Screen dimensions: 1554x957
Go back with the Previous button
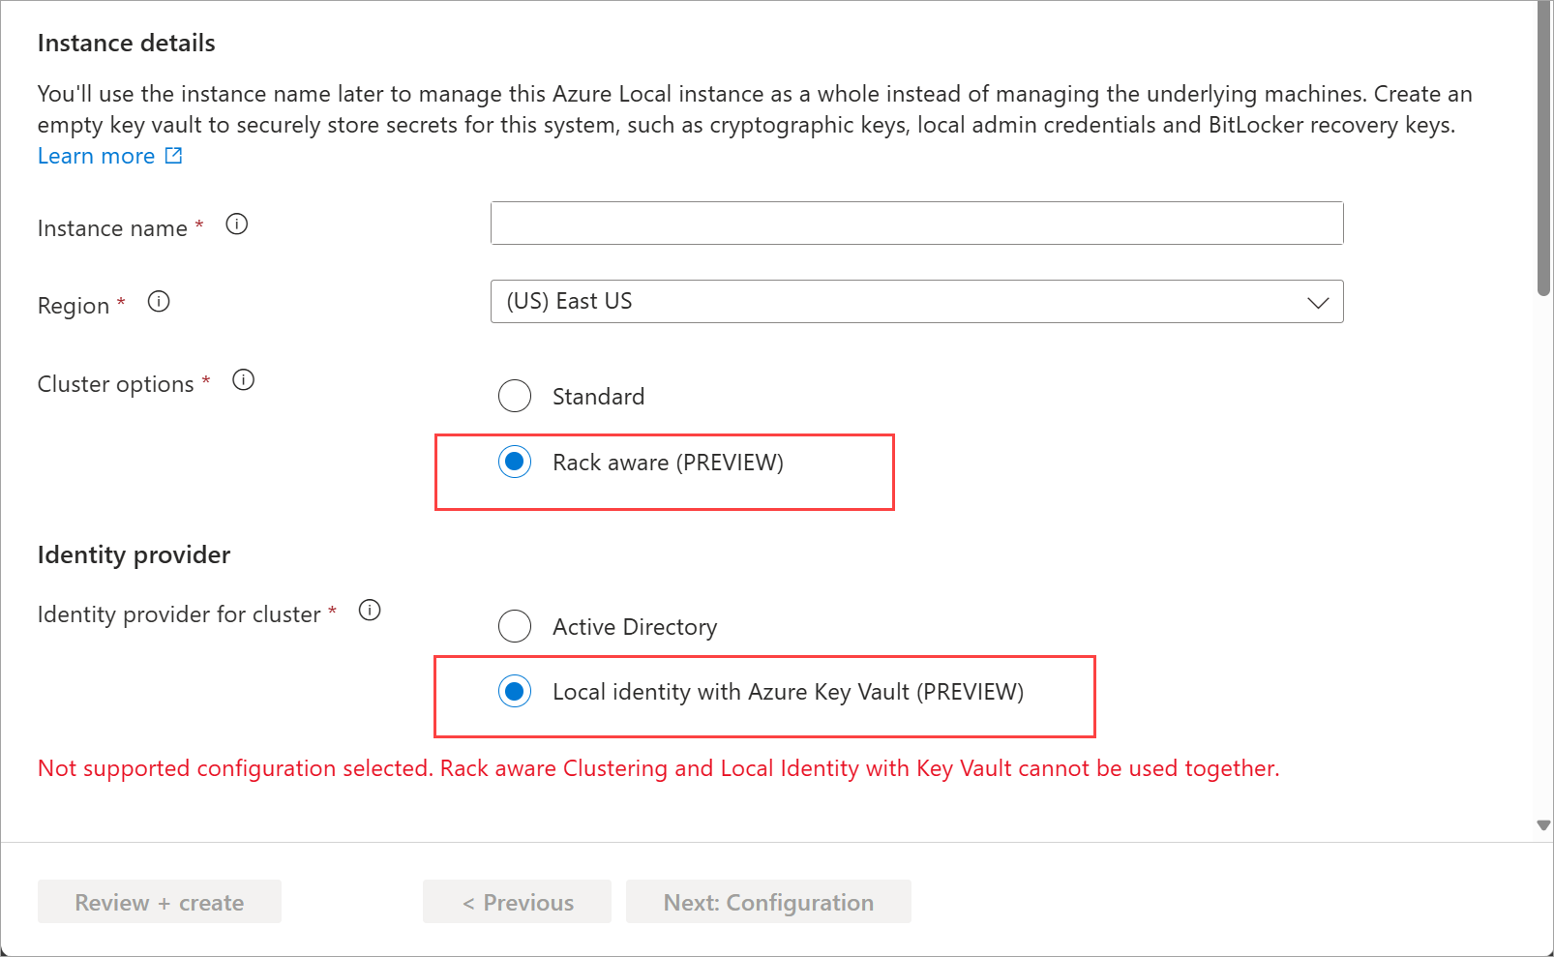pyautogui.click(x=517, y=902)
